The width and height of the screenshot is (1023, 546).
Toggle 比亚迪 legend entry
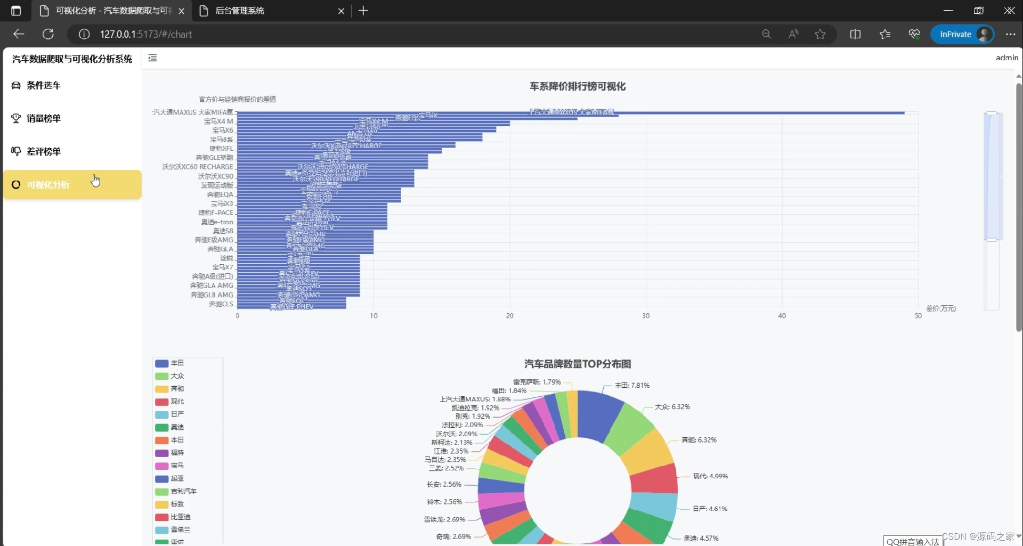point(173,517)
